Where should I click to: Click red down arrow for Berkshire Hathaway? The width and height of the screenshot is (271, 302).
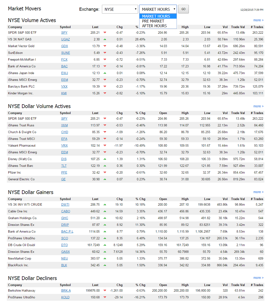[x=105, y=291]
